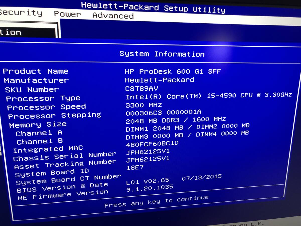301x226 pixels.
Task: Select the Channel B label
Action: 40,141
